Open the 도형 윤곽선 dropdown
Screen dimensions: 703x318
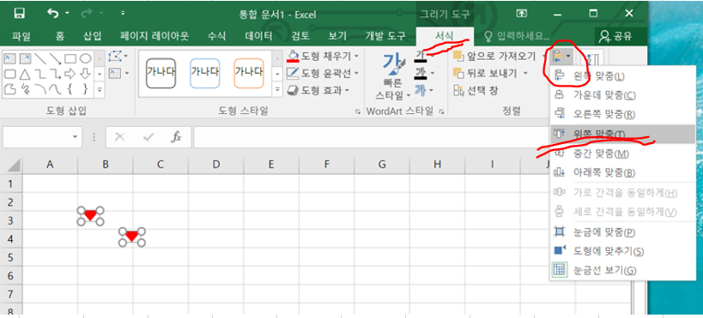pos(323,73)
